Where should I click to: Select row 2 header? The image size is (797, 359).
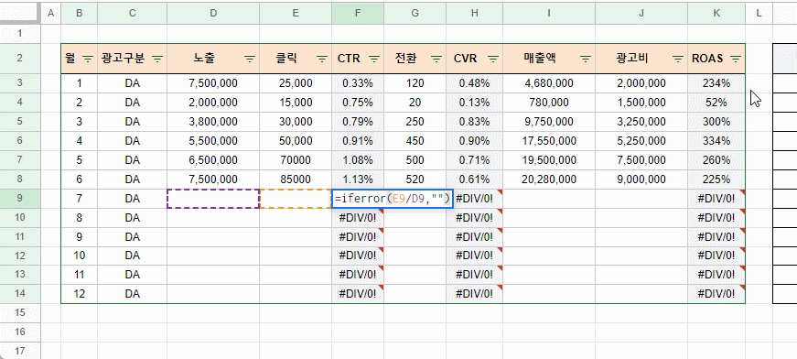(20, 59)
